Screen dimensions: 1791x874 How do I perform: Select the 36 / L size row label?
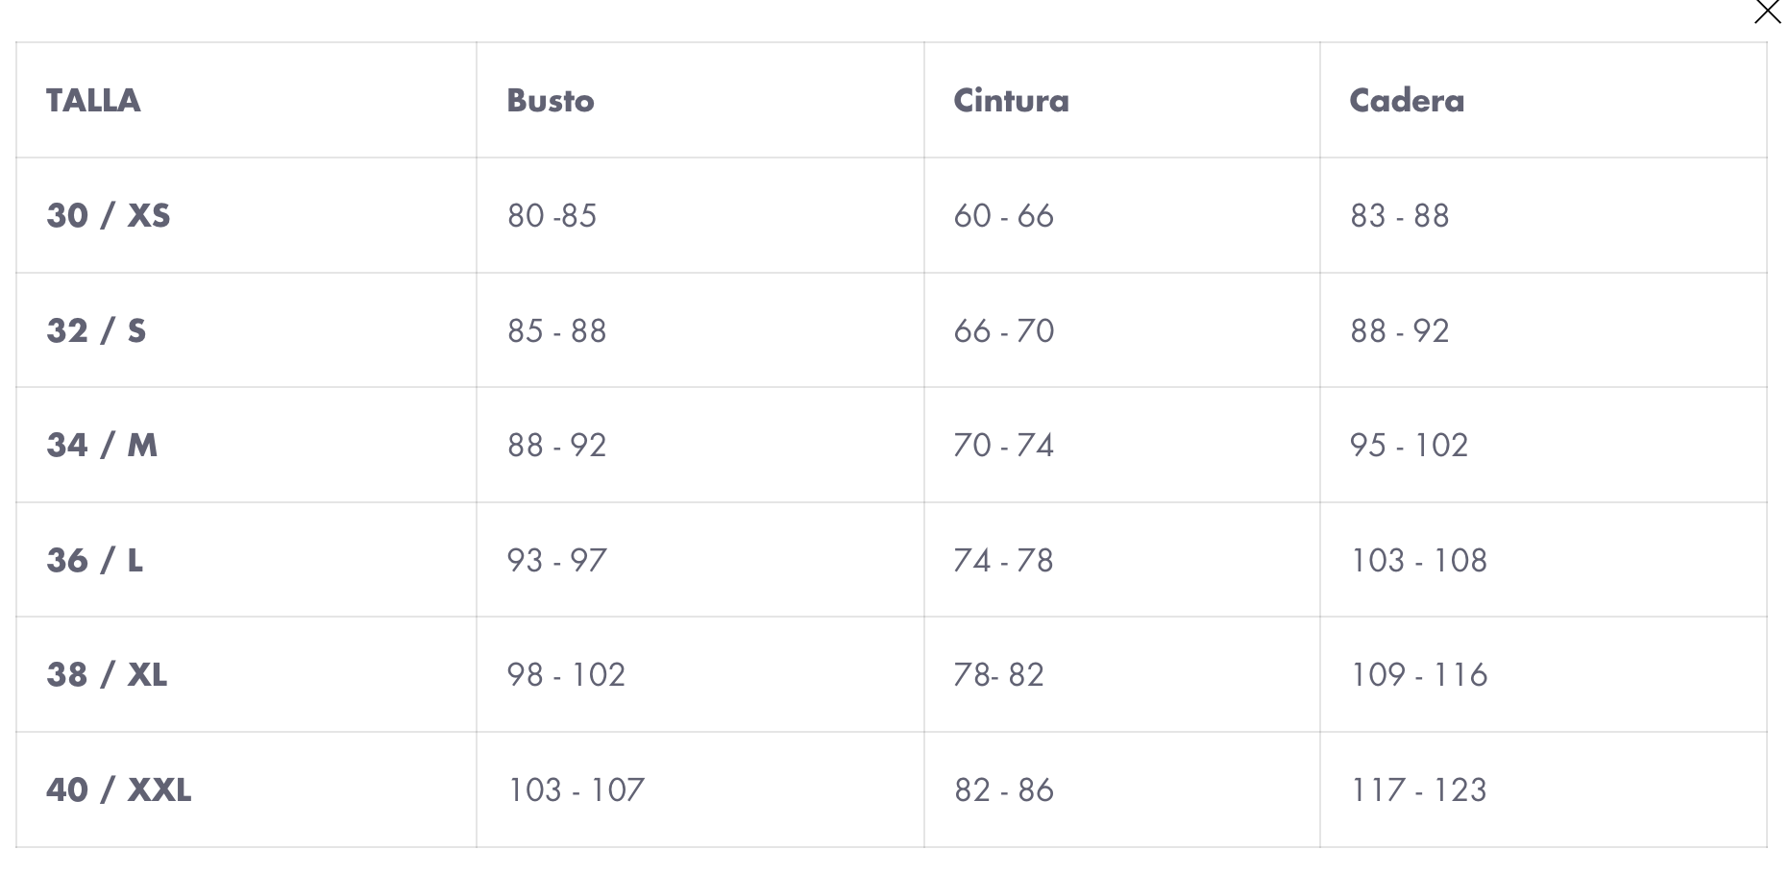pos(95,560)
